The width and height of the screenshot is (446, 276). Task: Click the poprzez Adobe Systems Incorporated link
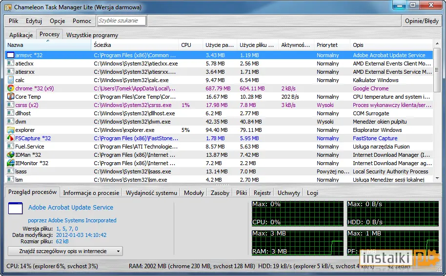72,220
